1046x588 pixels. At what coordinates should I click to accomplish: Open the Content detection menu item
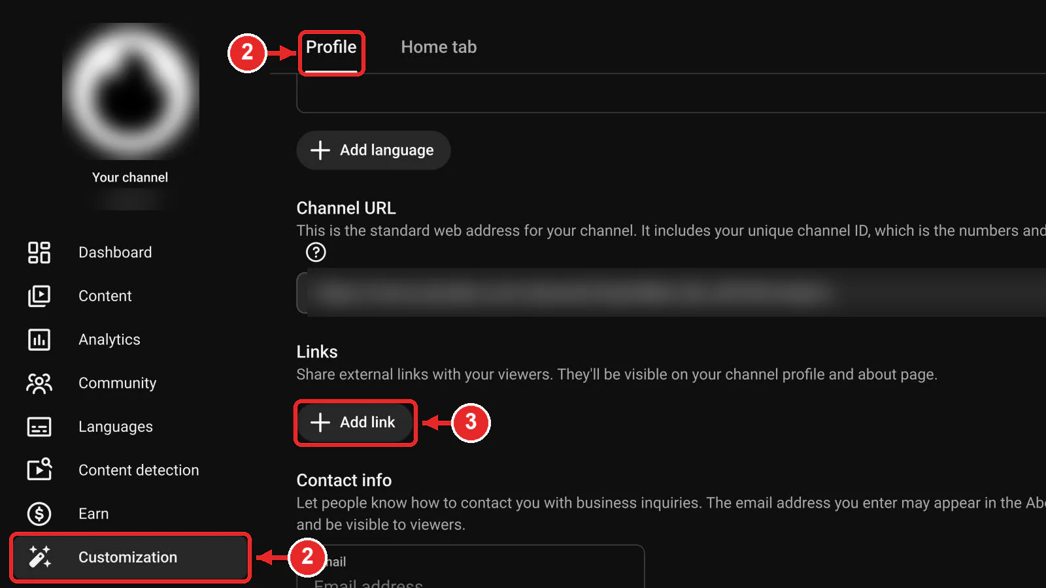[x=130, y=470]
